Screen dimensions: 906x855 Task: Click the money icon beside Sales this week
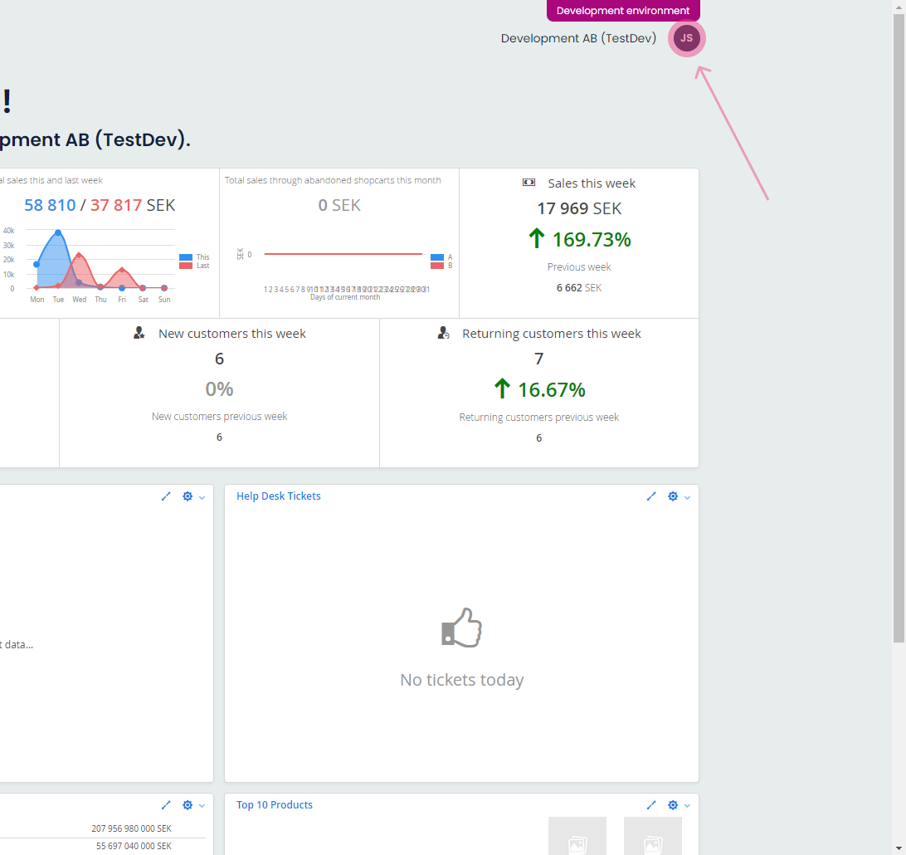528,183
